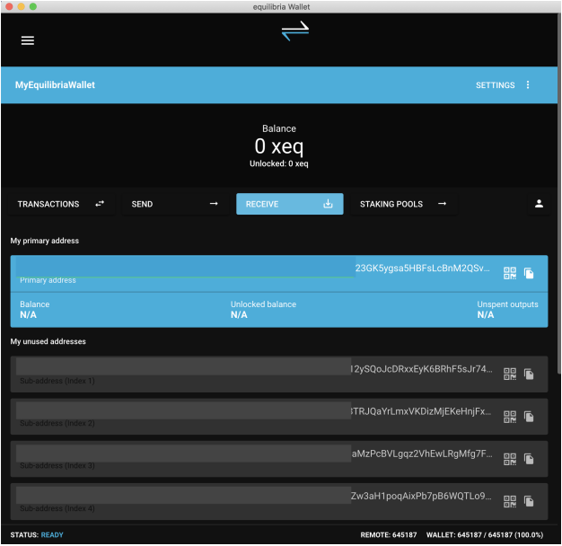562x546 pixels.
Task: Click the MyEquilibriaWallet name
Action: tap(55, 85)
